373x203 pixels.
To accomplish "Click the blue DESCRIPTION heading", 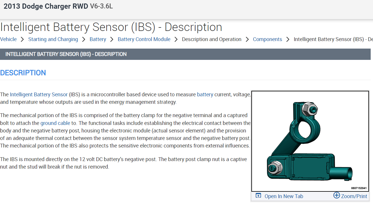I will pyautogui.click(x=23, y=73).
